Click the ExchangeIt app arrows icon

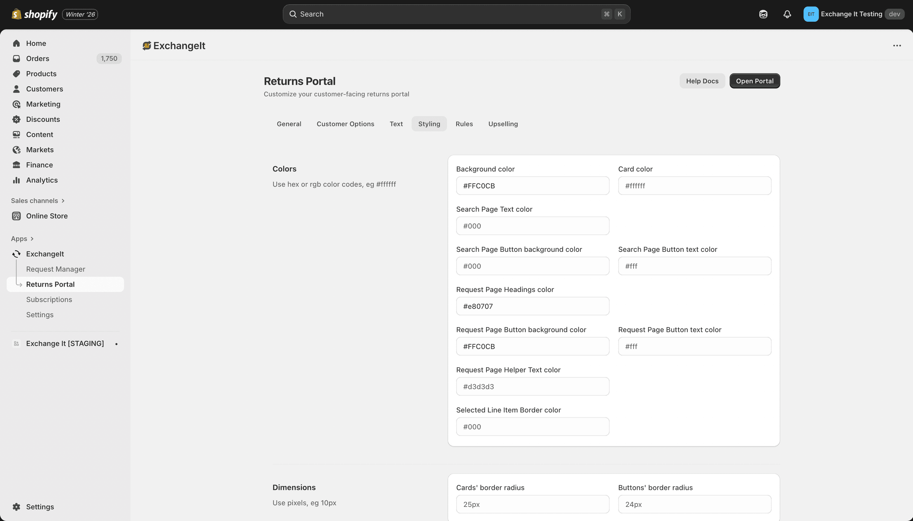point(16,254)
